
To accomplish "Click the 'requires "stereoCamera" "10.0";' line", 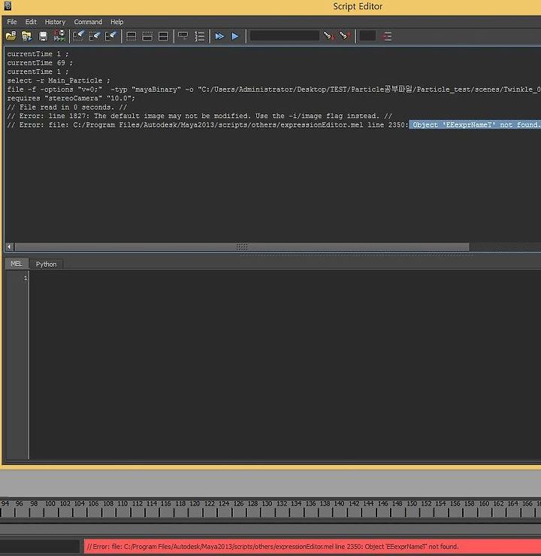I will coord(71,98).
